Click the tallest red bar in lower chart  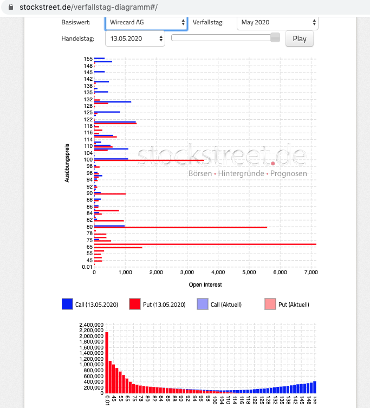pos(107,362)
